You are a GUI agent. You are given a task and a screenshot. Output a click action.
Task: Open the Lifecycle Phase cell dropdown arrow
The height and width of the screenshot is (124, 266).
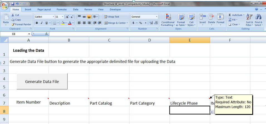(x=212, y=112)
